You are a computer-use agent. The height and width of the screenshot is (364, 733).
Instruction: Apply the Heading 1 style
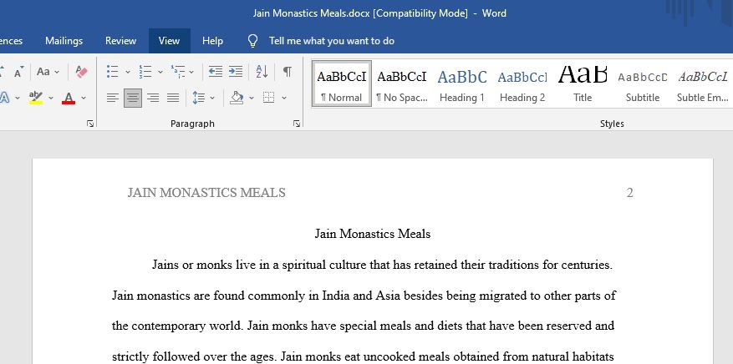(462, 83)
